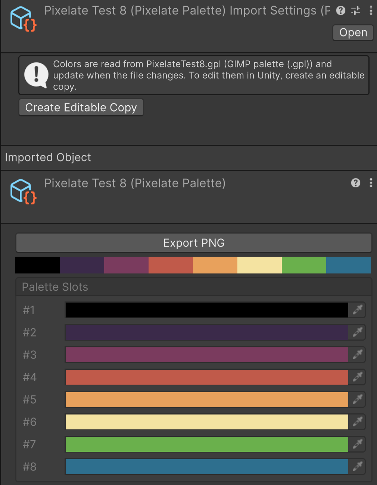The height and width of the screenshot is (485, 377).
Task: Click the #6 slot label
Action: pos(29,422)
